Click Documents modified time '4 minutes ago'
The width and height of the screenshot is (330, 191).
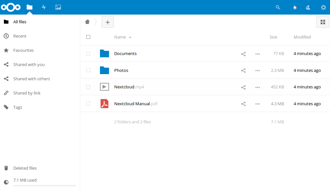coord(307,53)
